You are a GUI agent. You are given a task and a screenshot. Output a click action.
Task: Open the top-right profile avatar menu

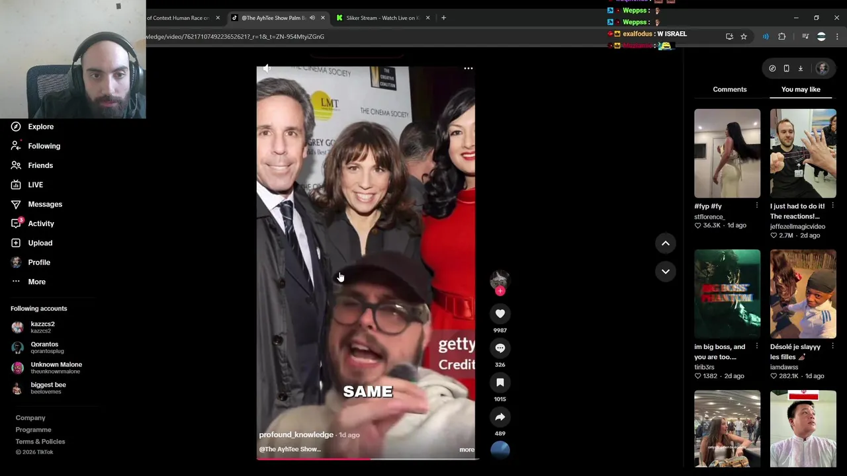tap(823, 69)
